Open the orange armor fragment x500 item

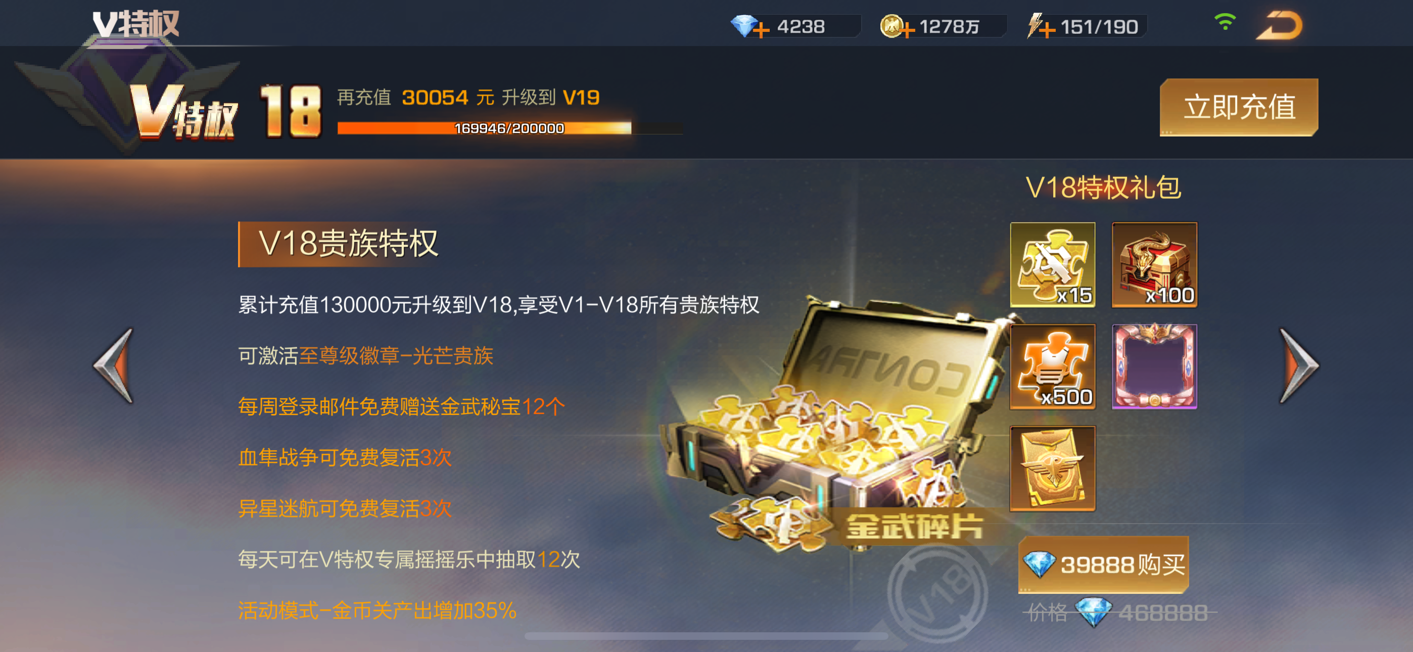tap(1053, 366)
